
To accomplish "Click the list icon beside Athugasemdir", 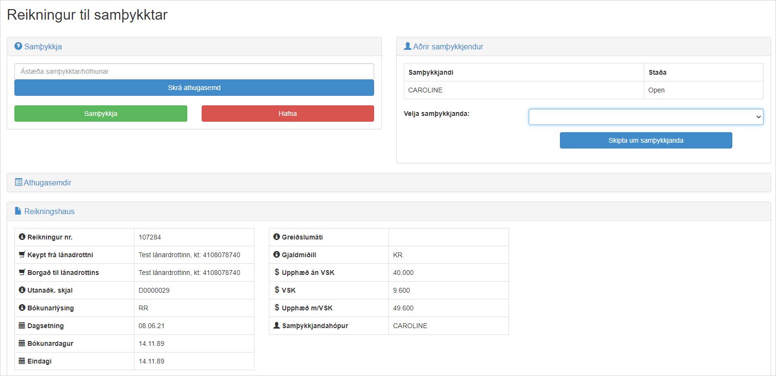I will click(x=18, y=182).
